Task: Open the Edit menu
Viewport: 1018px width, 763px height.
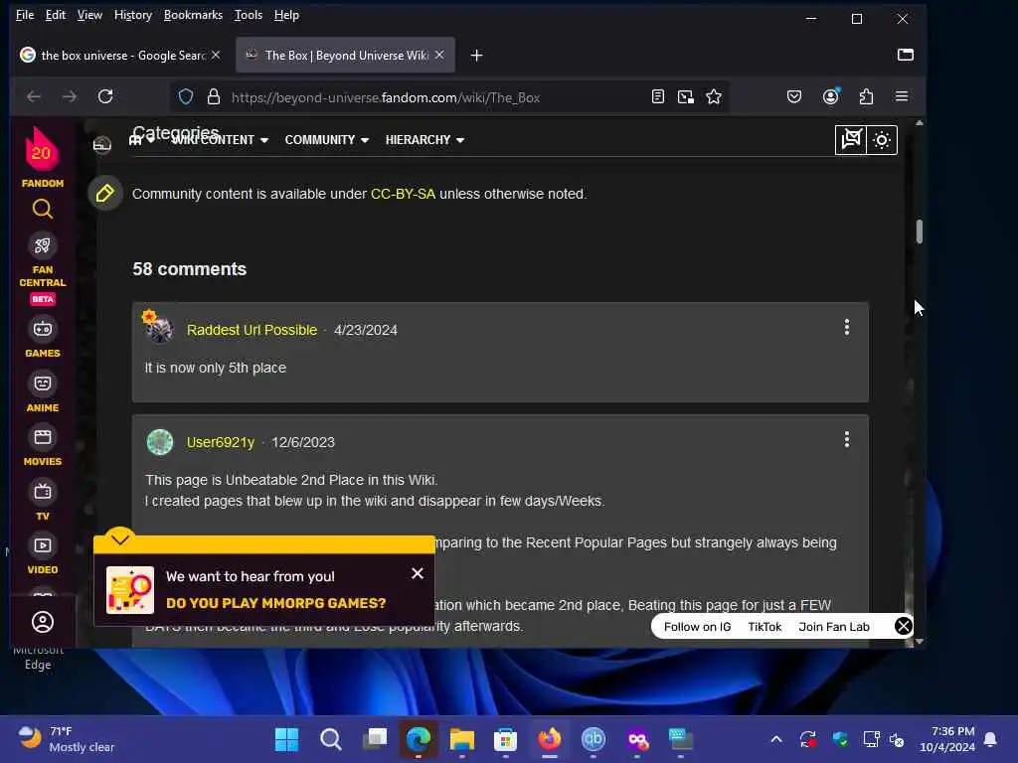Action: coord(56,15)
